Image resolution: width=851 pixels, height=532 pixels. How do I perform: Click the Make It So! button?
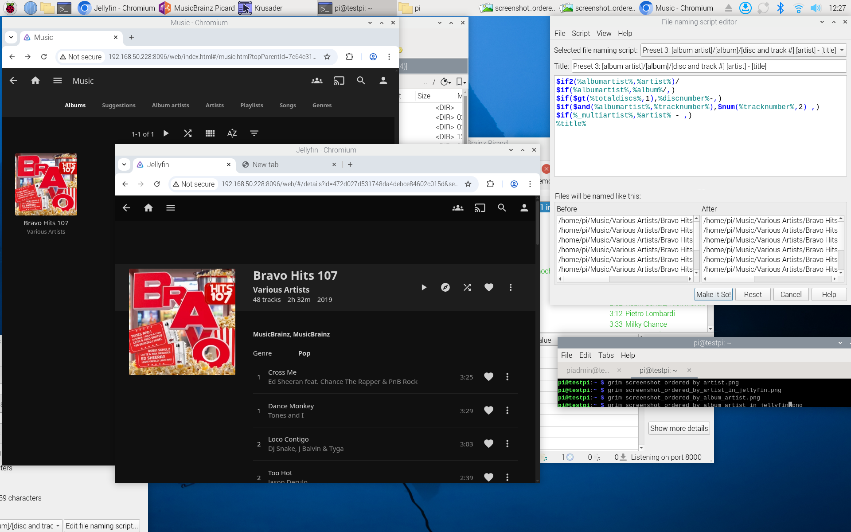pos(713,294)
